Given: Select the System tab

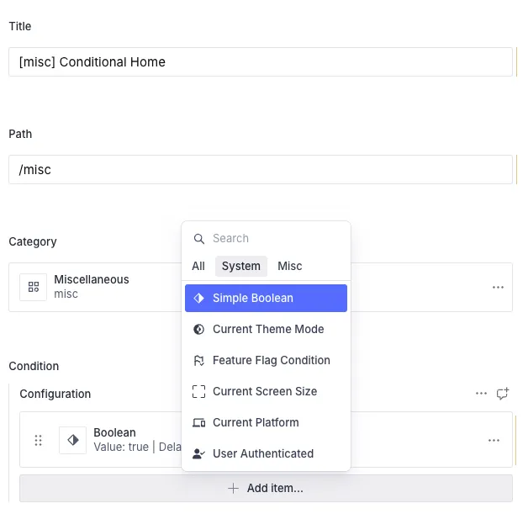Looking at the screenshot, I should [x=241, y=266].
